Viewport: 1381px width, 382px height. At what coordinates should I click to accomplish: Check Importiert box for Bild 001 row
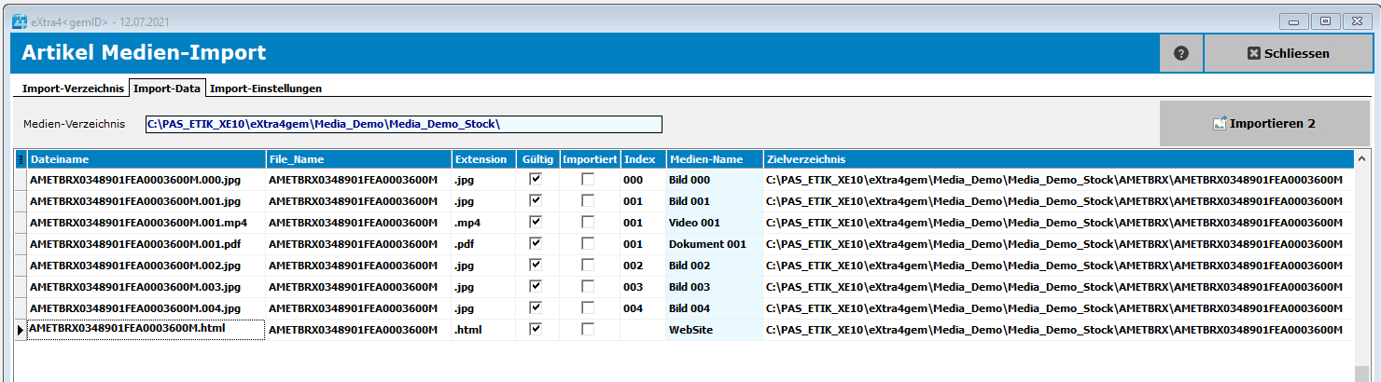[x=588, y=200]
